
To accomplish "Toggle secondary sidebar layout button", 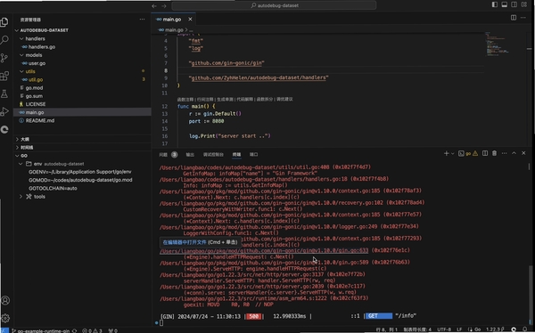I will (x=514, y=4).
